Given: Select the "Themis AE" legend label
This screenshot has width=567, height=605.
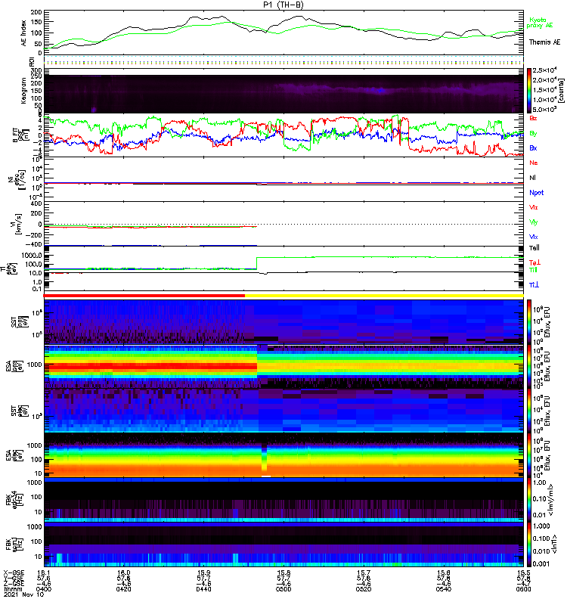Looking at the screenshot, I should 544,42.
